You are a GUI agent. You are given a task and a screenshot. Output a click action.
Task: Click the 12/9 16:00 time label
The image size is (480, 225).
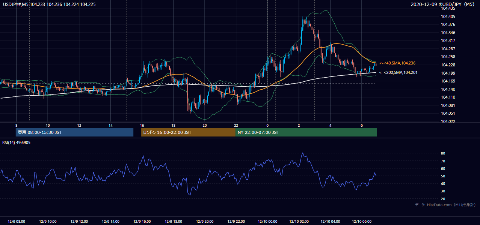point(142,221)
